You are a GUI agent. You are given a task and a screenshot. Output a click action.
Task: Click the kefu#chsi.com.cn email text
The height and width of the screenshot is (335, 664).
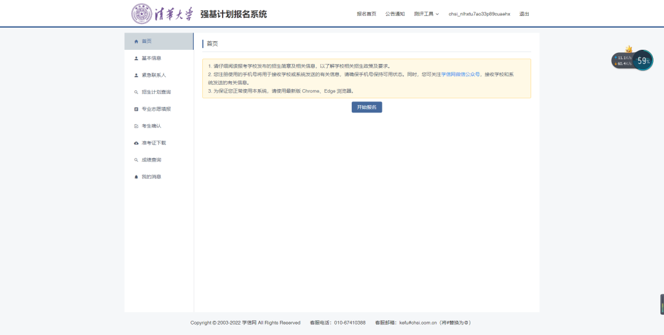point(418,323)
